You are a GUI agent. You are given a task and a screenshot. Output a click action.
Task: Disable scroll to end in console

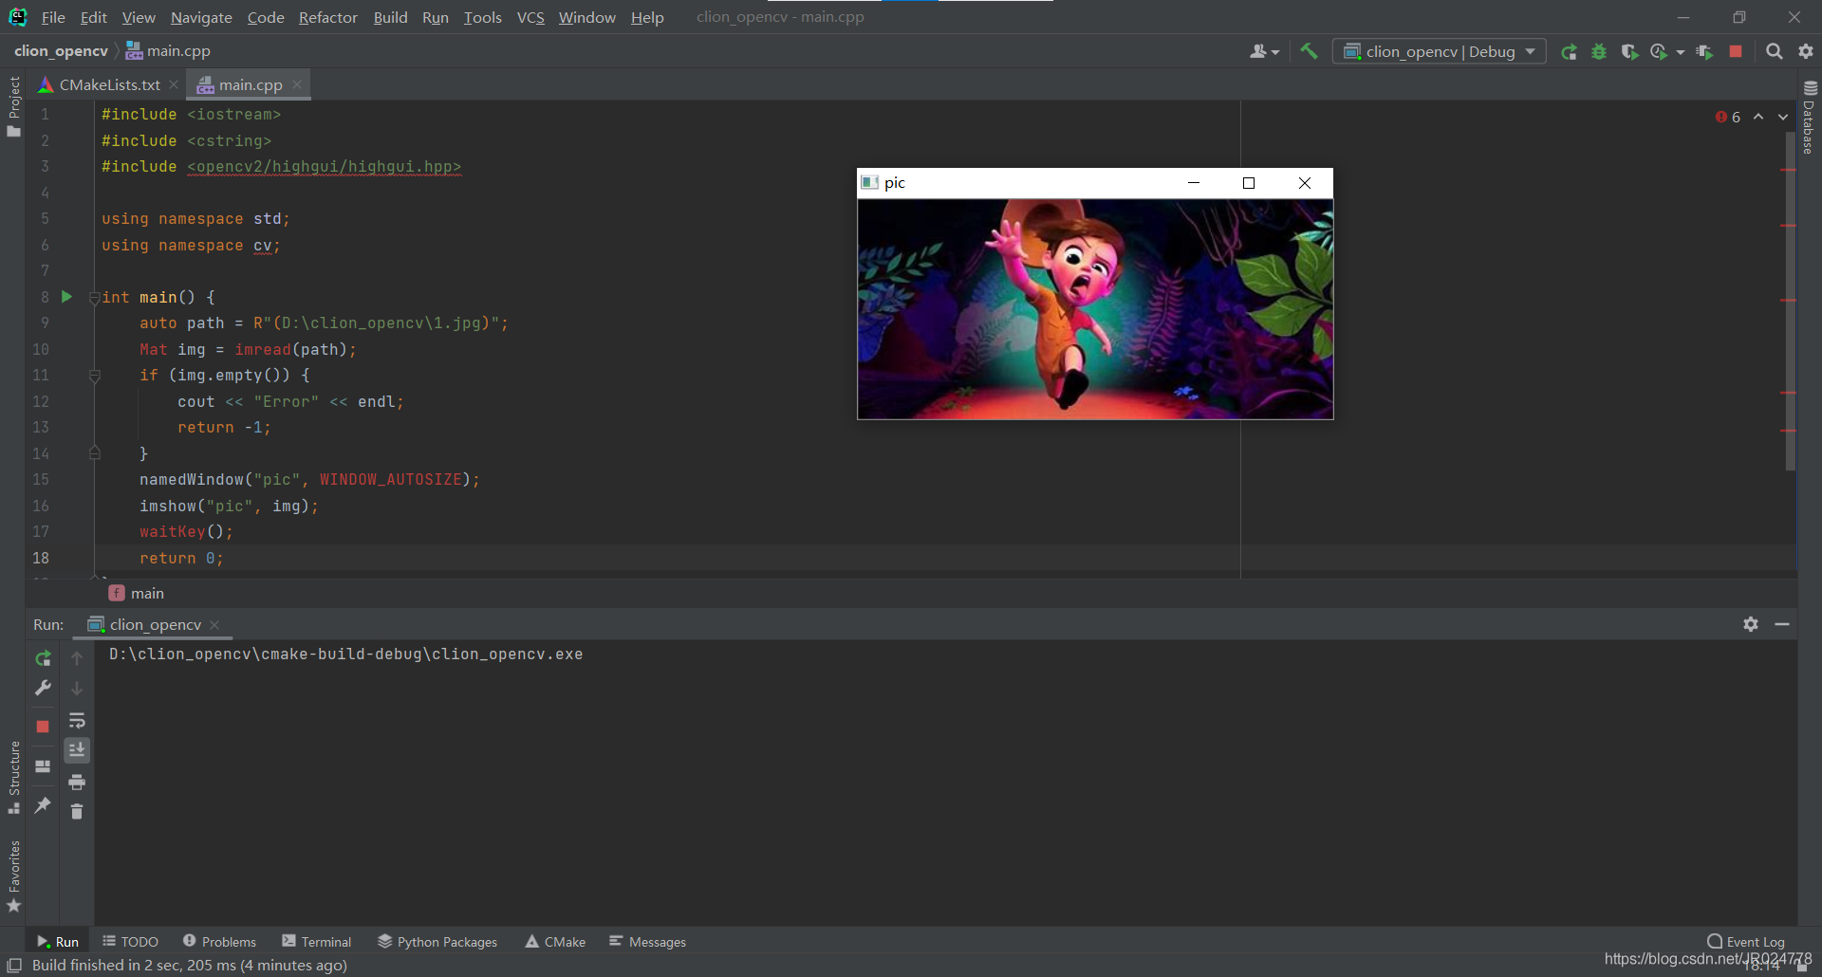(77, 750)
